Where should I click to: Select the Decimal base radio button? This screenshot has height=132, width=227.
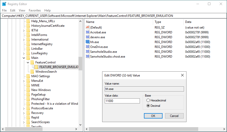click(148, 106)
